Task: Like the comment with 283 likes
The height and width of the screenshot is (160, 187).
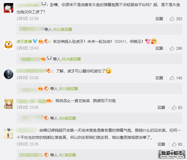Action: pos(172,19)
